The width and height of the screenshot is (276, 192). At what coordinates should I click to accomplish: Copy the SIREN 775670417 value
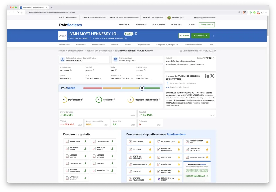(x=71, y=79)
